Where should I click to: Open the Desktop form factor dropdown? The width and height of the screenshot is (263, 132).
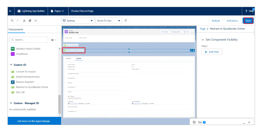78,21
